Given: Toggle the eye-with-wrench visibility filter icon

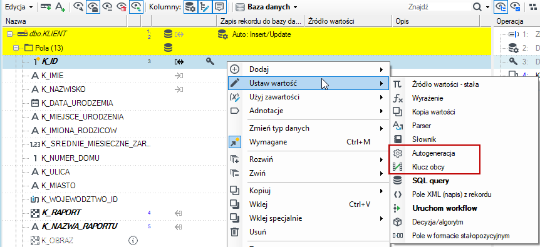Looking at the screenshot, I should (x=78, y=6).
